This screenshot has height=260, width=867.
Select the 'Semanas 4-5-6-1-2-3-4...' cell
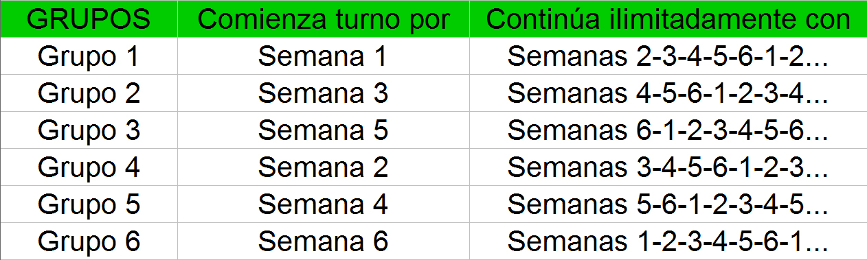point(668,93)
